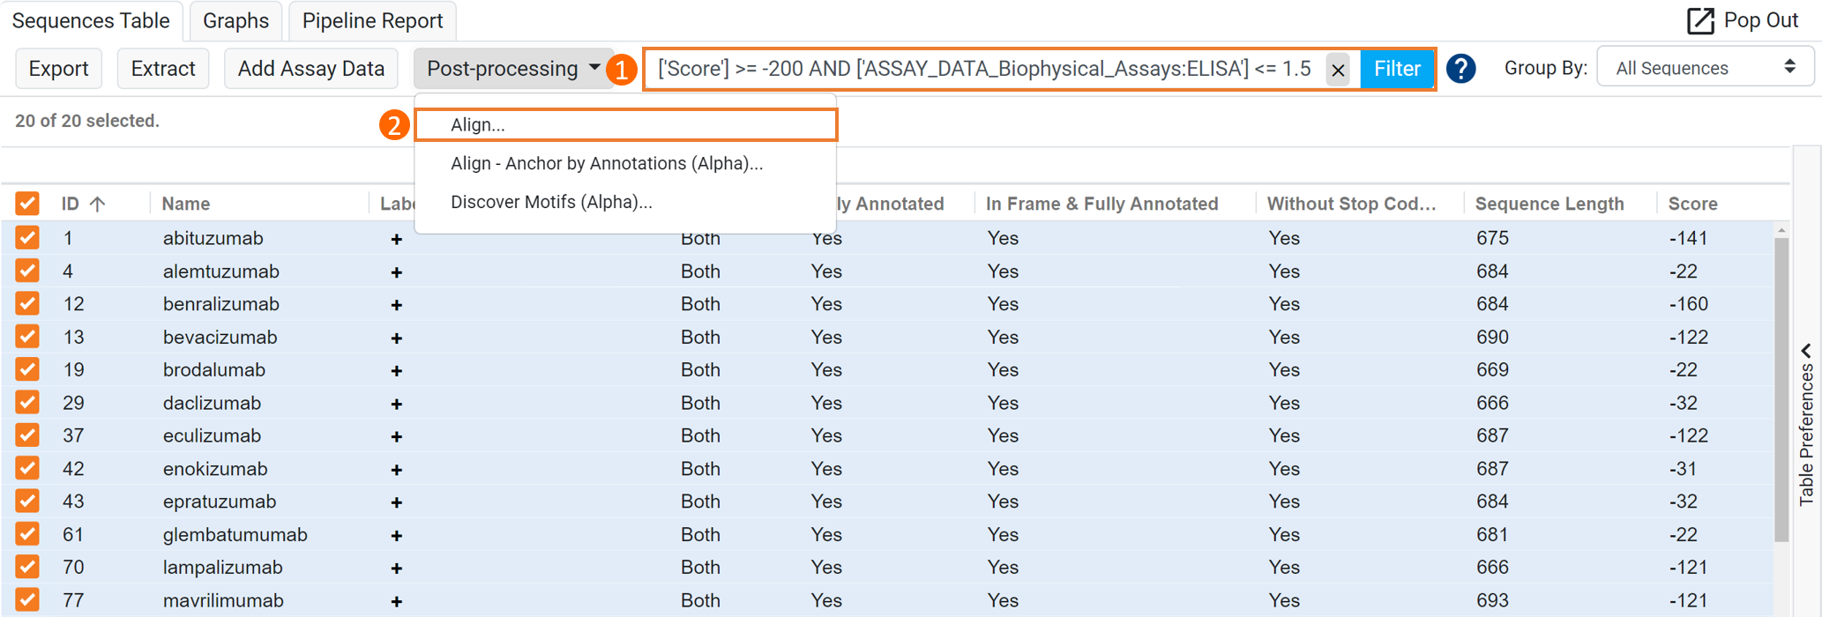Expand label plus icon for glembatumumab
This screenshot has height=617, width=1822.
[x=397, y=535]
